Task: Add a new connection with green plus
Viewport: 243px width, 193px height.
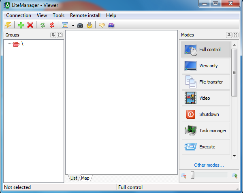Action: 21,25
